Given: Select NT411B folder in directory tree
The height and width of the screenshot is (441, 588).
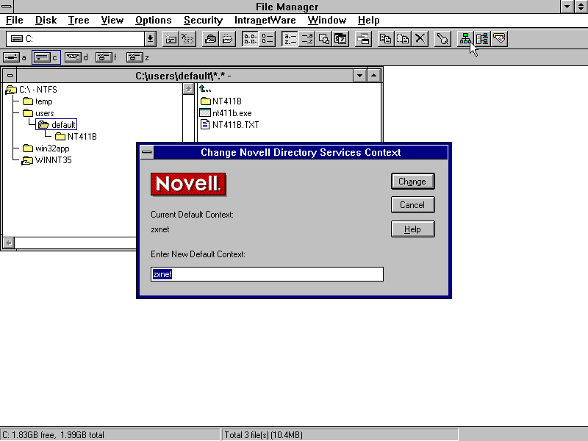Looking at the screenshot, I should (x=76, y=137).
